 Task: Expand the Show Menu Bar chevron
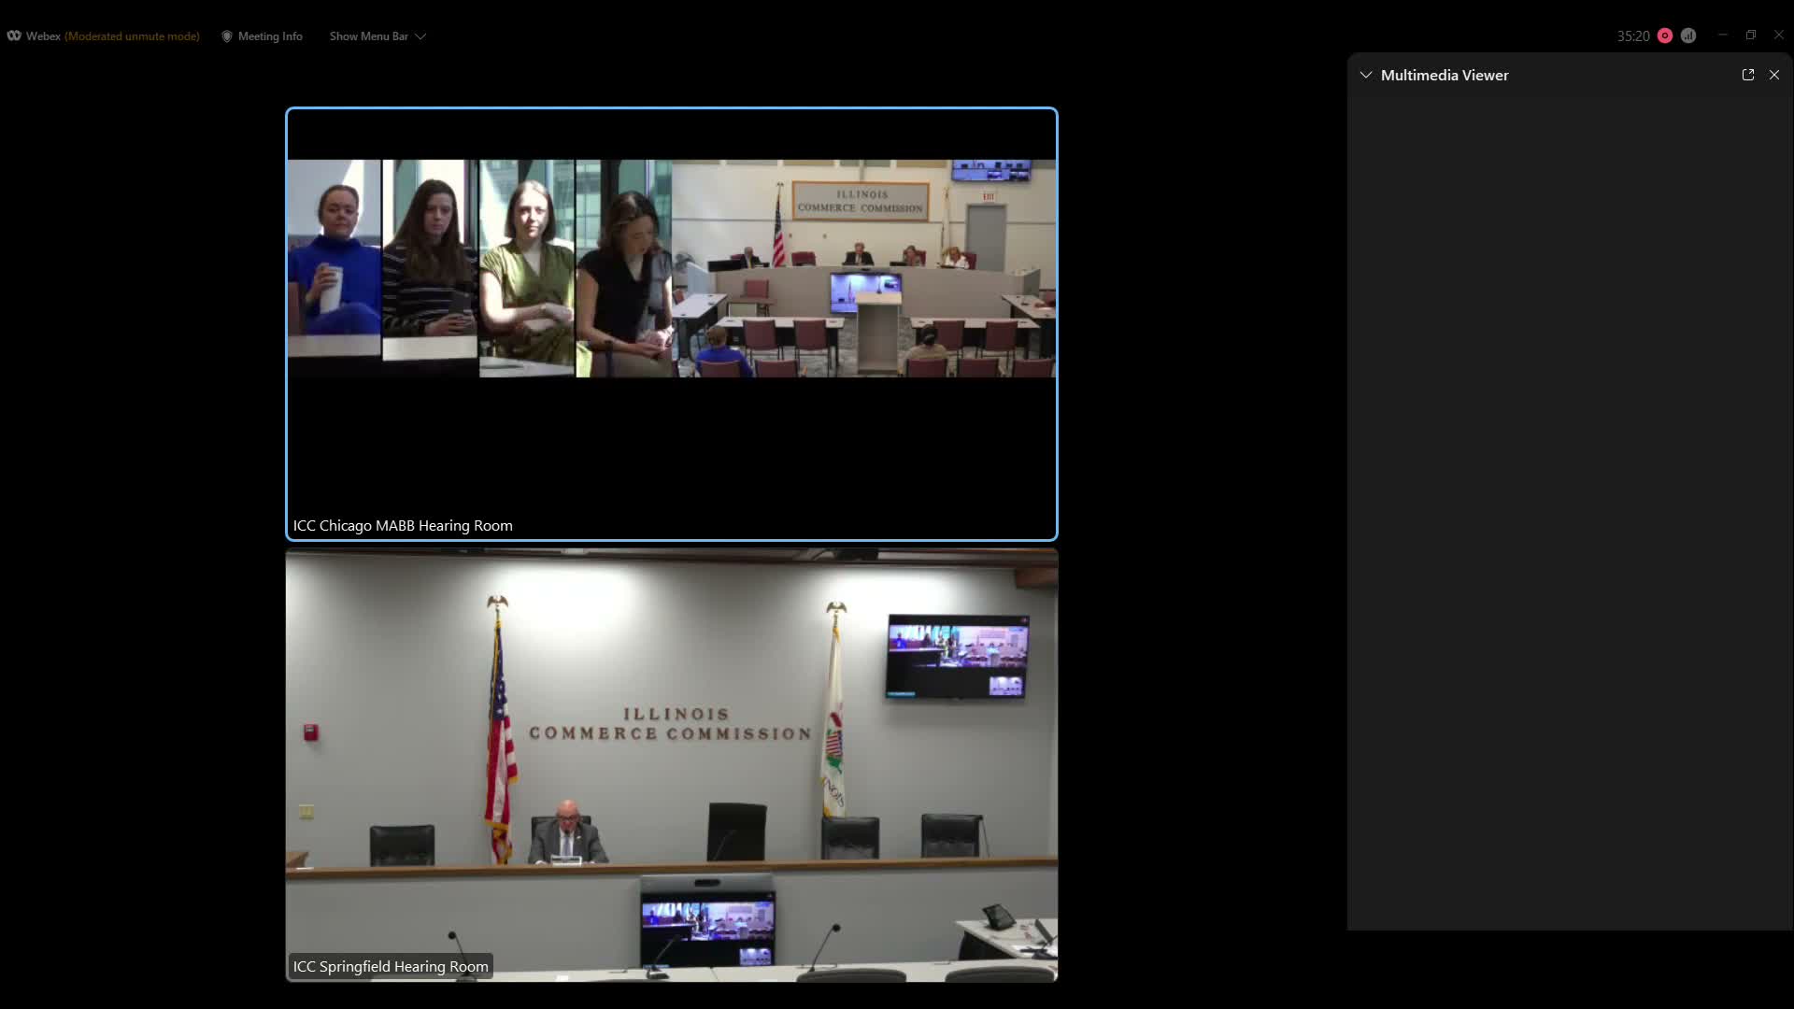[420, 36]
